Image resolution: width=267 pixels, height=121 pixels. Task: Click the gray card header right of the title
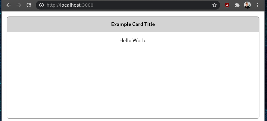(x=207, y=24)
